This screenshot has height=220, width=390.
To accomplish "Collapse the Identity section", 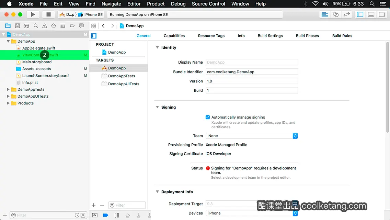I will [x=157, y=47].
